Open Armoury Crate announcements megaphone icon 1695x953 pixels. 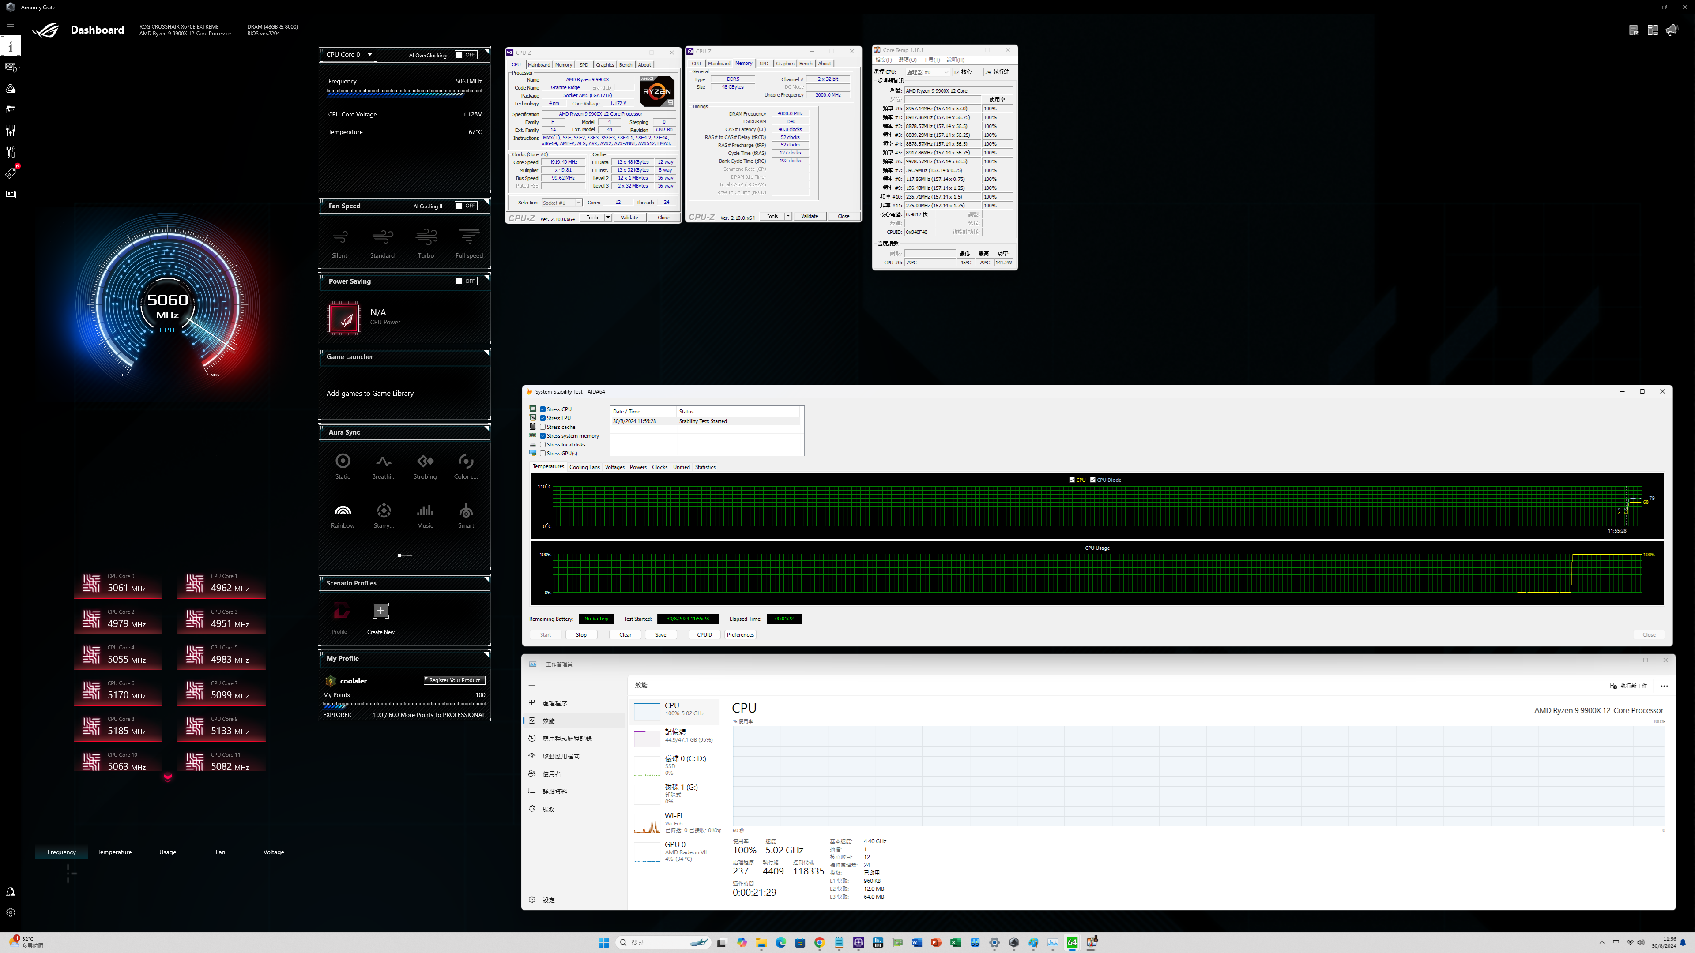(1672, 30)
